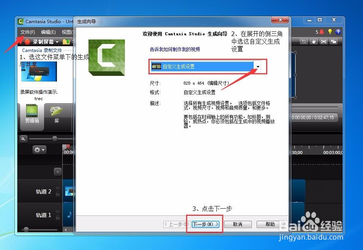This screenshot has width=363, height=250.
Task: Click the red playhead marker on timeline
Action: [68, 146]
